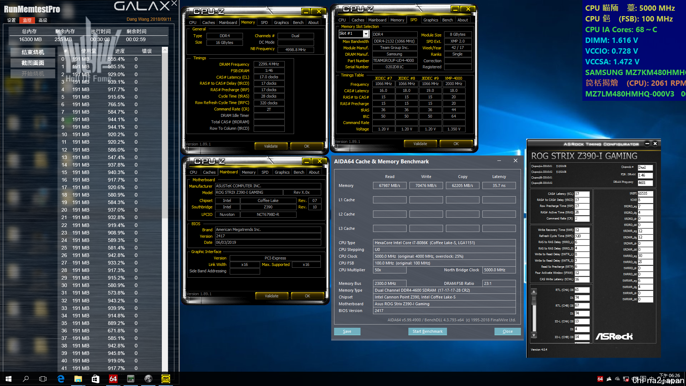Image resolution: width=686 pixels, height=386 pixels.
Task: Click Memory Latency value 35.7 ns
Action: (499, 185)
